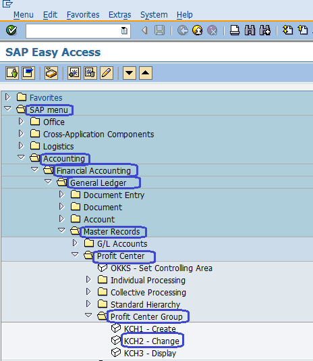Click the red Cancel icon
The width and height of the screenshot is (313, 361).
[212, 30]
